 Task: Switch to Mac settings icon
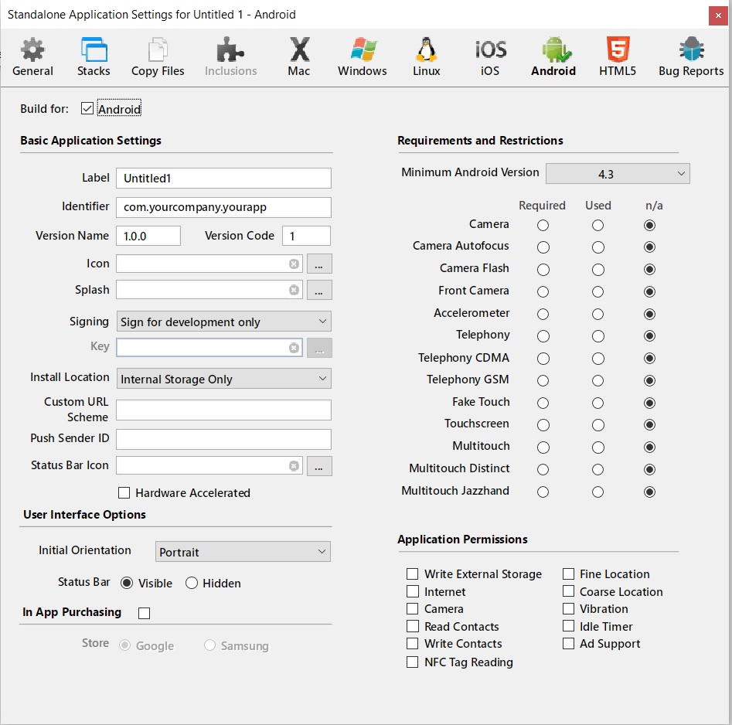(x=299, y=50)
